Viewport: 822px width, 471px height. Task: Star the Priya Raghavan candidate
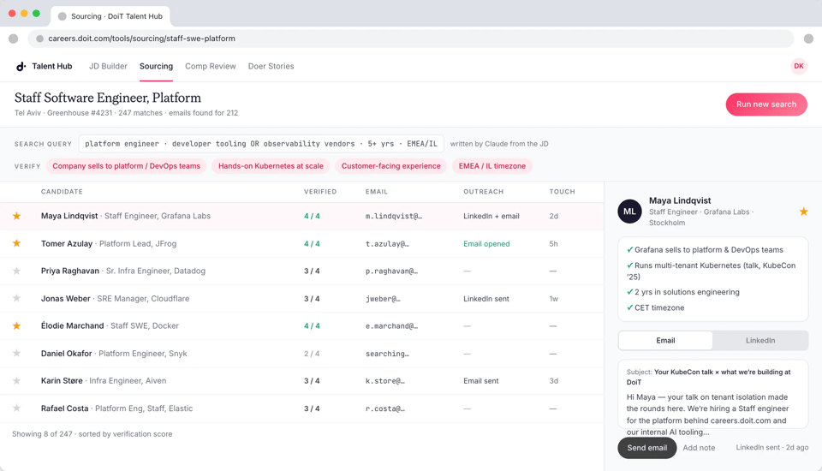(x=17, y=271)
